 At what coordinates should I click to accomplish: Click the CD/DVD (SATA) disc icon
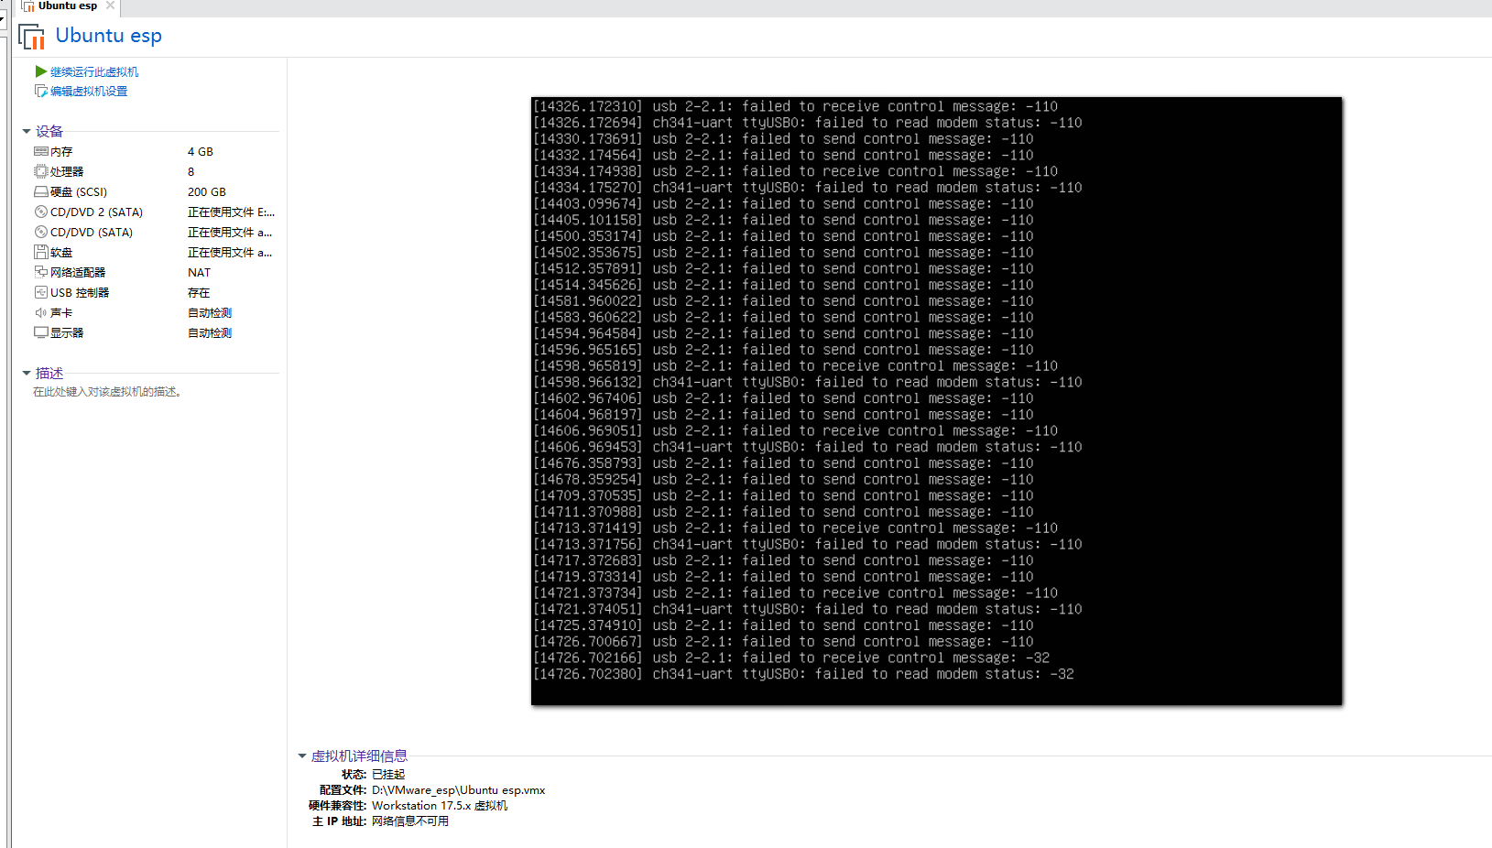40,232
